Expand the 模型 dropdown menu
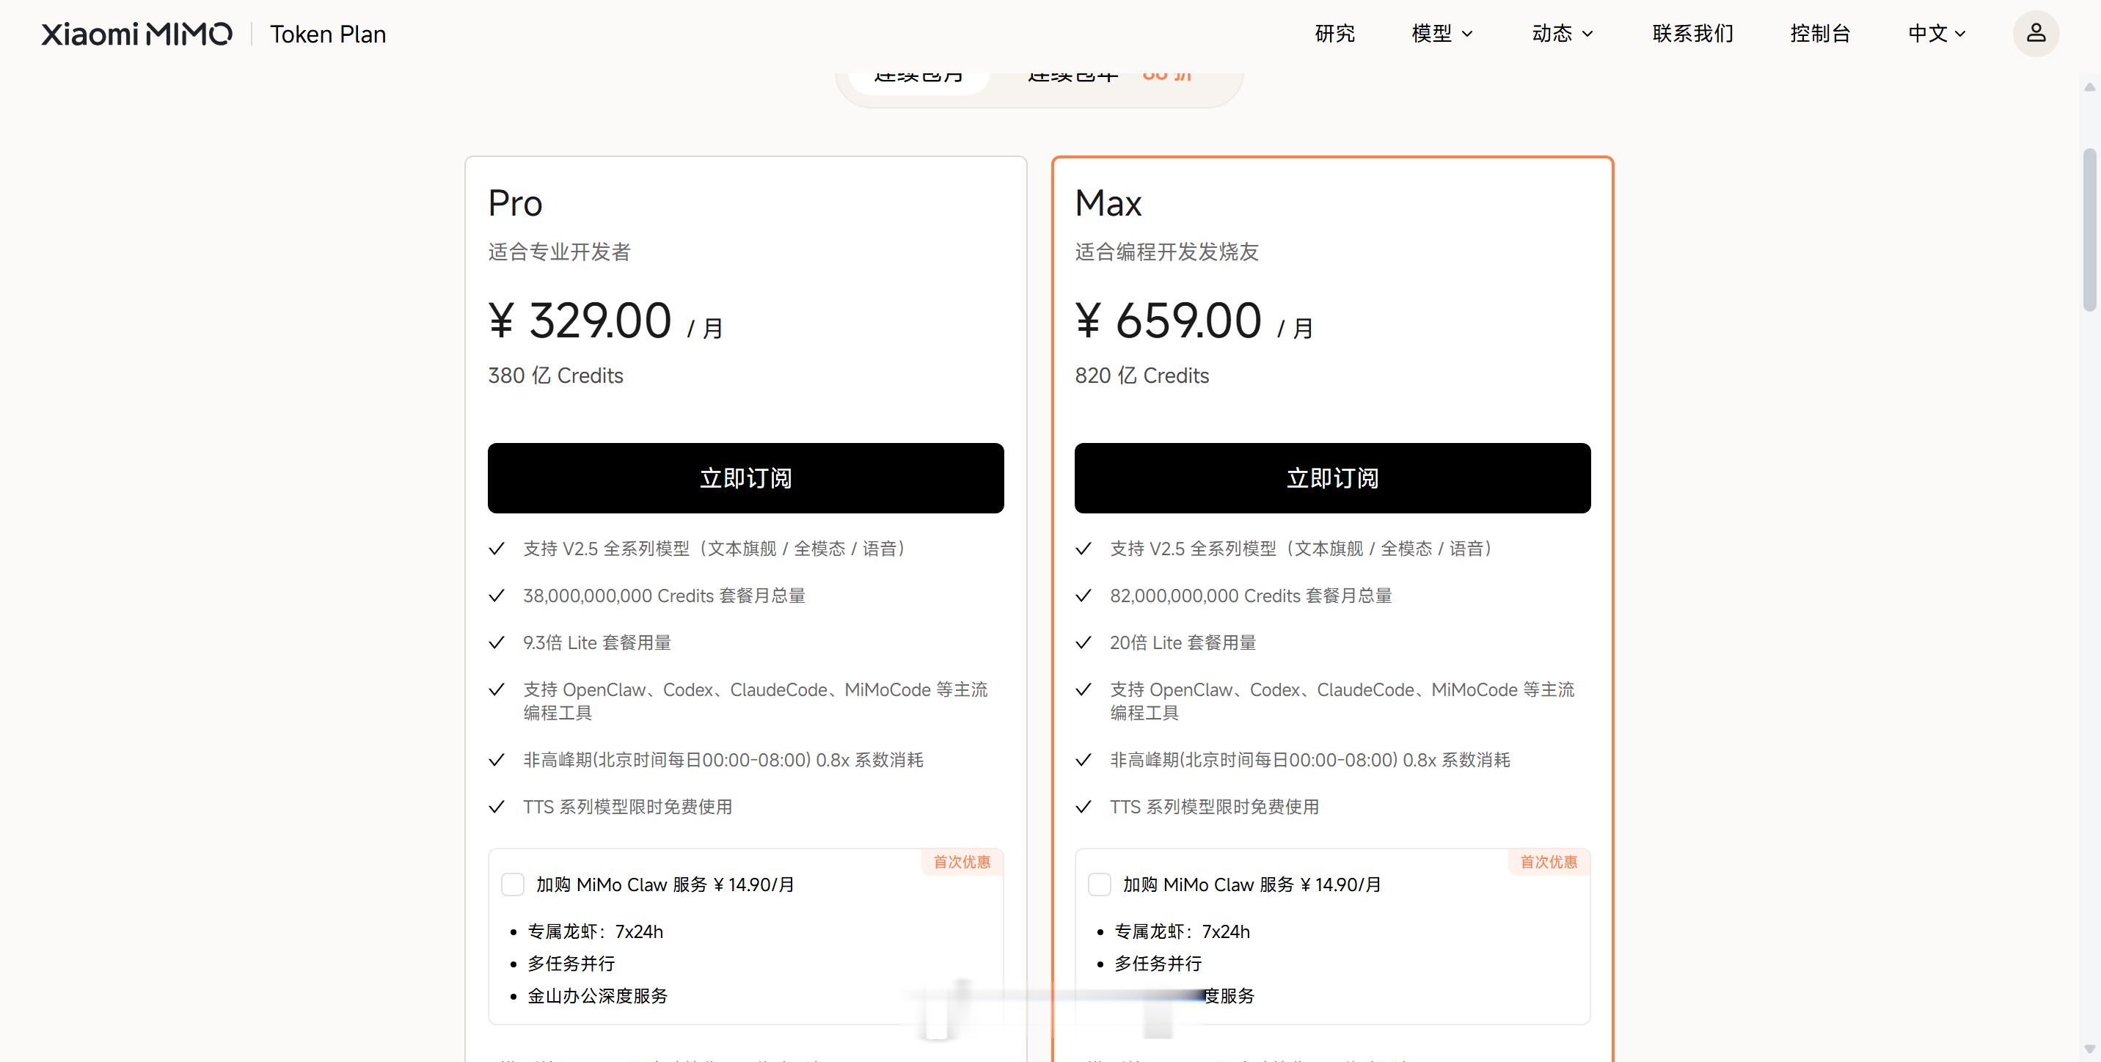The width and height of the screenshot is (2101, 1062). pyautogui.click(x=1442, y=34)
